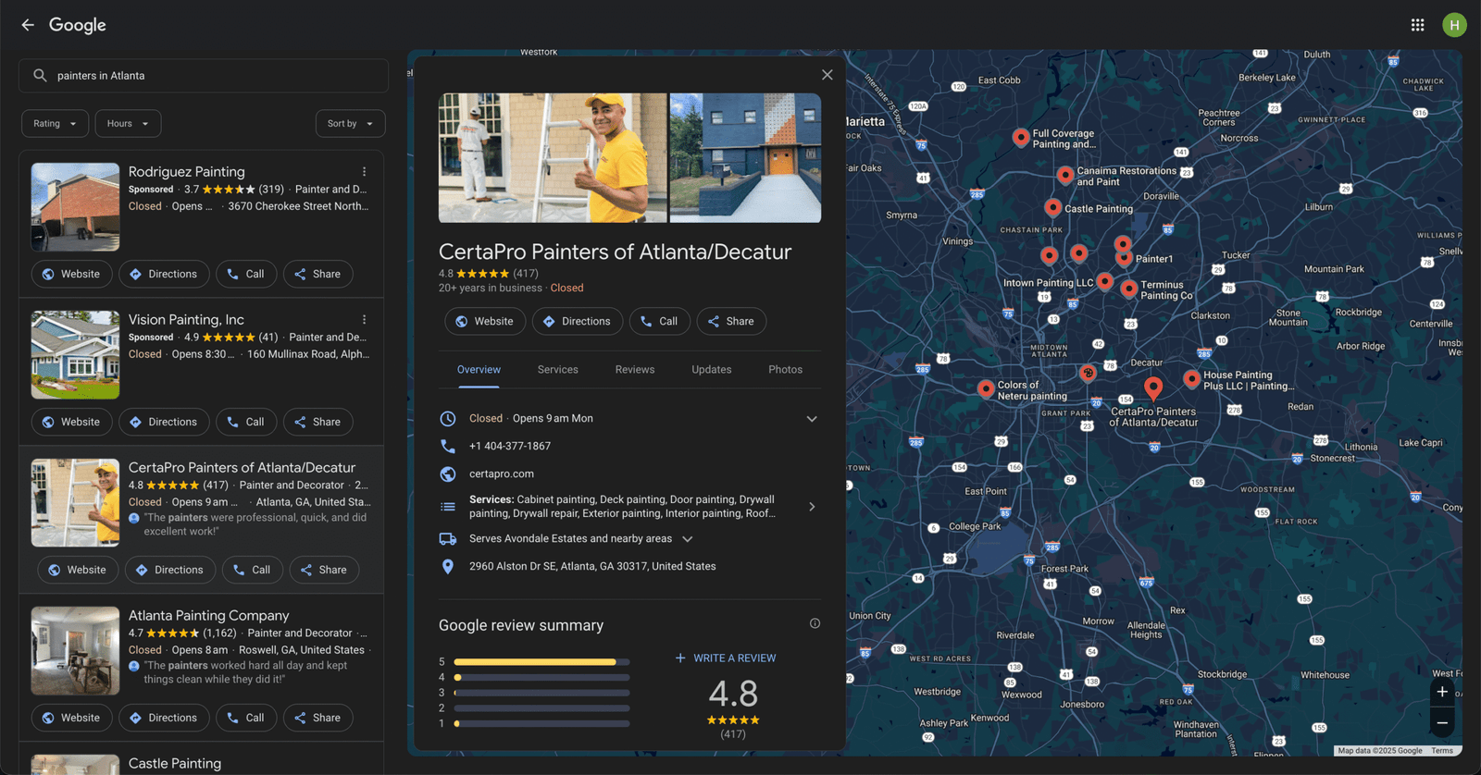1481x775 pixels.
Task: Get directions to Vision Painting, Inc
Action: click(164, 423)
